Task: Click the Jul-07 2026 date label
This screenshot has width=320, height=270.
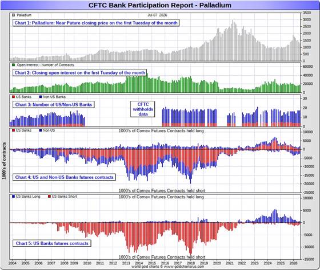Action: click(x=157, y=15)
